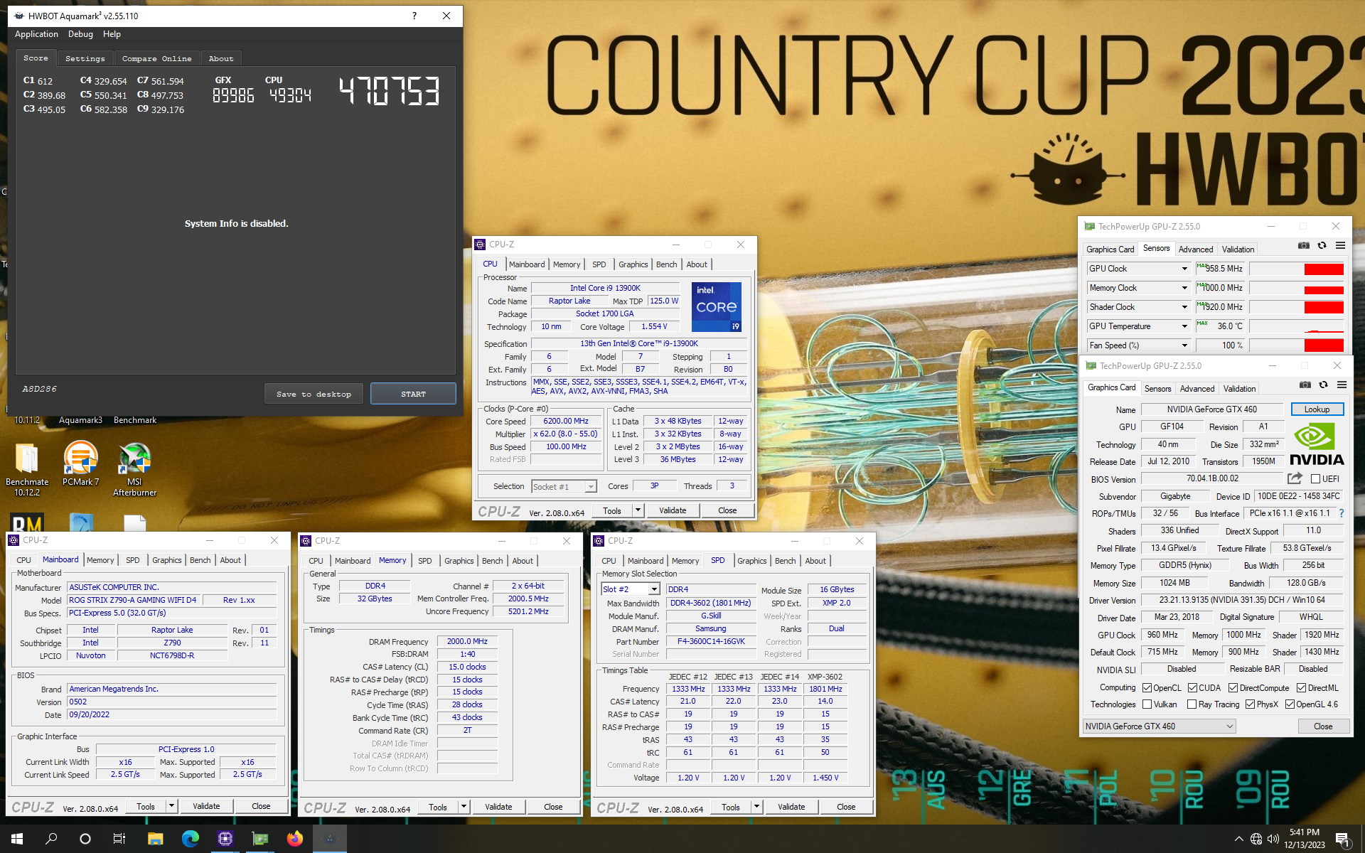
Task: Toggle the Ray Tracing checkbox
Action: [x=1192, y=704]
